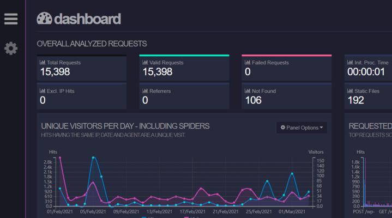This screenshot has width=392, height=218.
Task: Click the Excl. IP Hits chart icon
Action: click(x=43, y=91)
